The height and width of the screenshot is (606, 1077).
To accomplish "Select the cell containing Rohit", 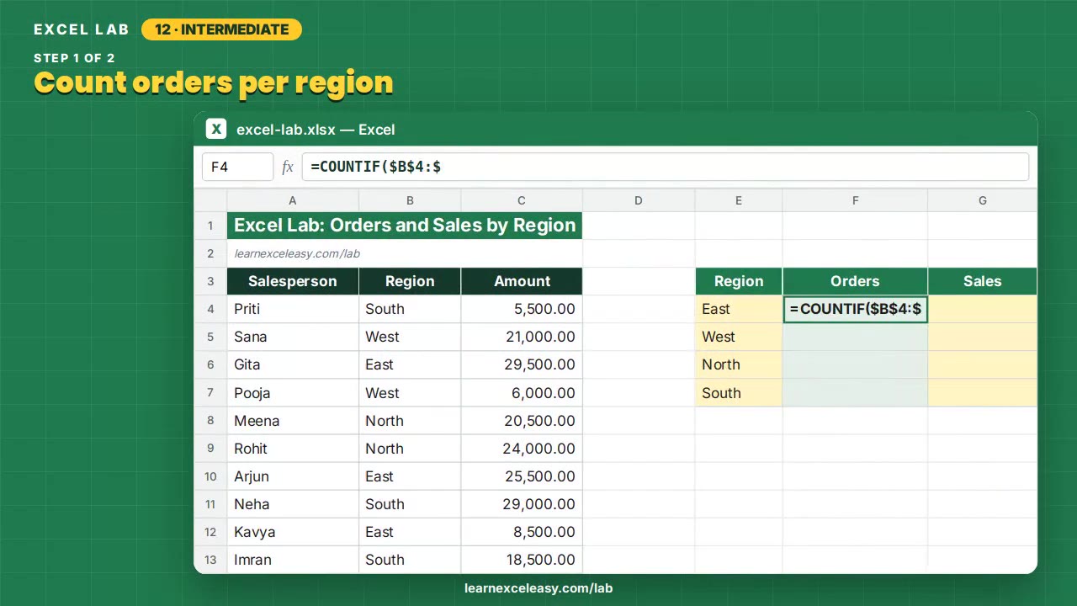I will pos(293,449).
